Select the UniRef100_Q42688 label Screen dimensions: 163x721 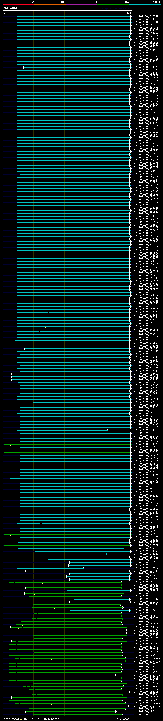click(146, 582)
